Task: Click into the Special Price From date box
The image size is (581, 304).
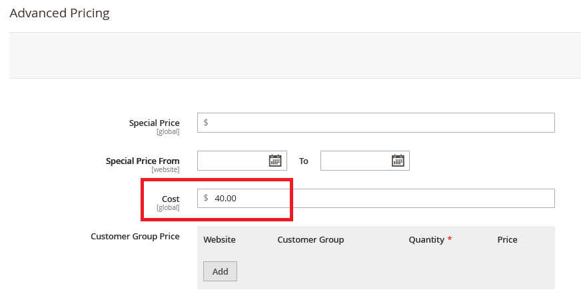Action: 233,161
